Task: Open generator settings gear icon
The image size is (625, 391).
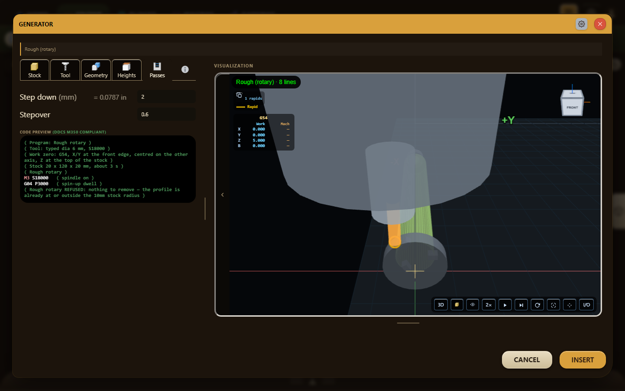Action: [582, 24]
